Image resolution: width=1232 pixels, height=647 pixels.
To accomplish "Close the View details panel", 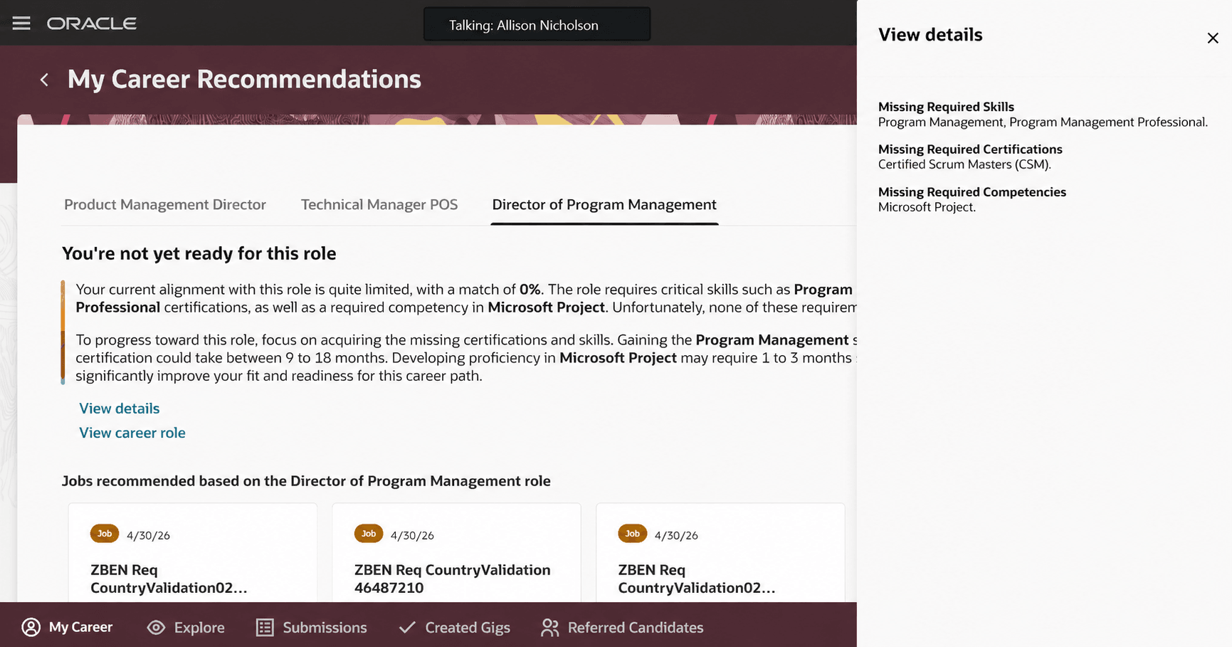I will [1213, 38].
